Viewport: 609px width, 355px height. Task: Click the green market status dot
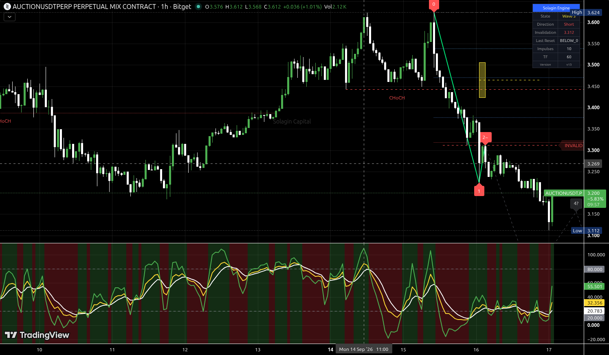(x=198, y=7)
